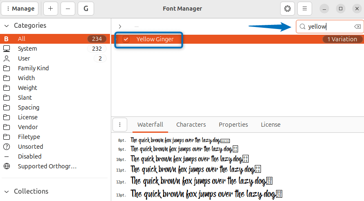Click the search magnifier icon

pyautogui.click(x=303, y=27)
